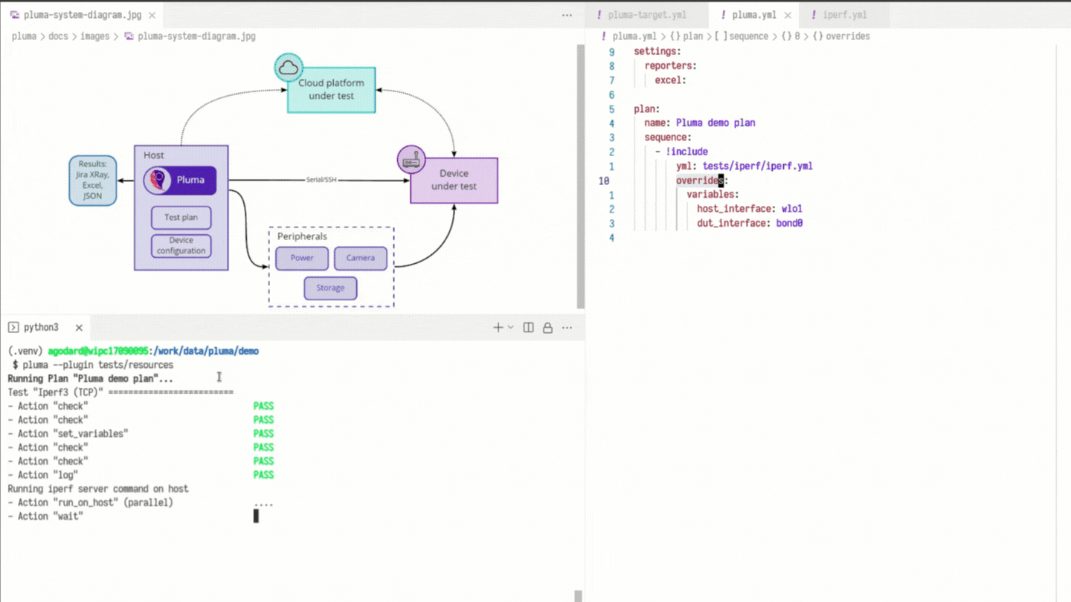
Task: Click the Storage peripheral box
Action: point(330,288)
